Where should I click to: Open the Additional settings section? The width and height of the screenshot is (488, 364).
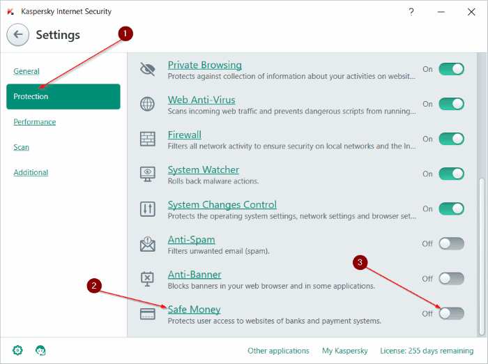(31, 172)
